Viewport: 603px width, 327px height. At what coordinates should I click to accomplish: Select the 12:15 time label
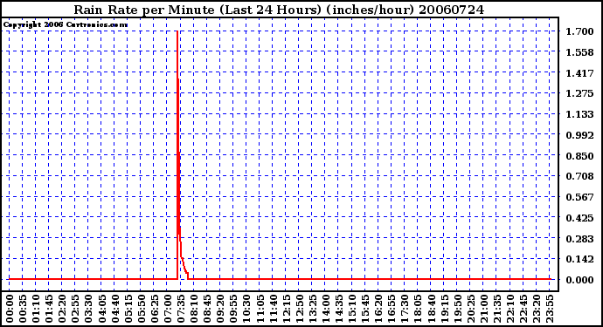click(x=286, y=310)
